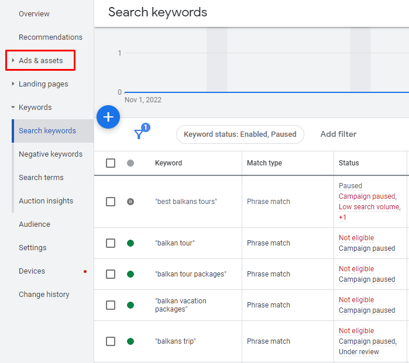
Task: Click the blue plus add keyword button
Action: [x=108, y=117]
